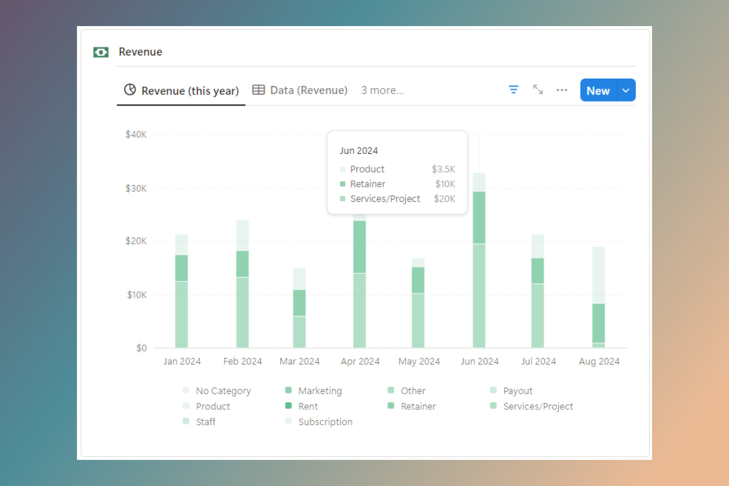Click the green money Revenue page icon

101,52
